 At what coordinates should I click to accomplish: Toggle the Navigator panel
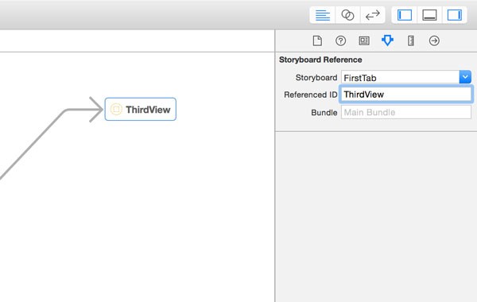coord(405,15)
